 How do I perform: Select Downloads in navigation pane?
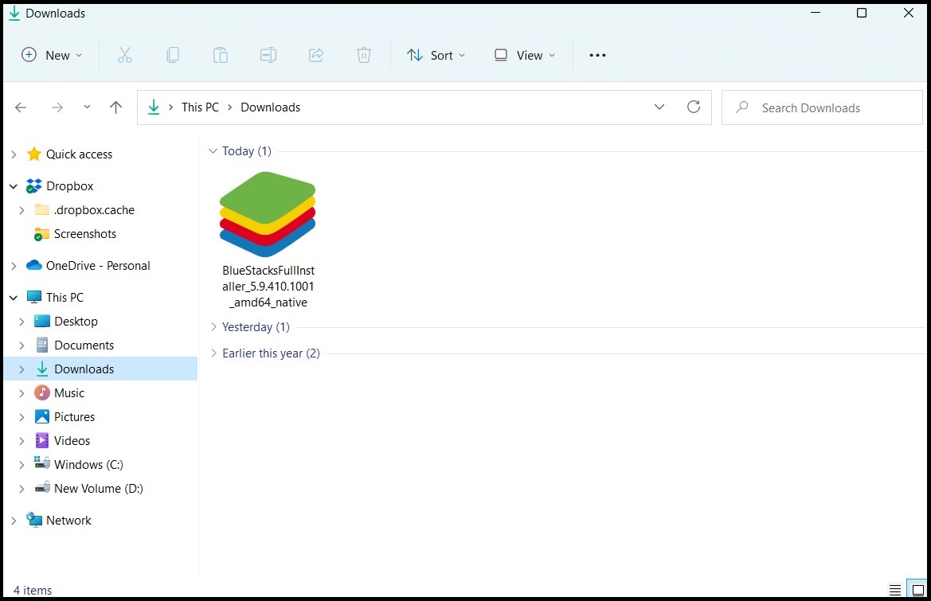coord(100,369)
